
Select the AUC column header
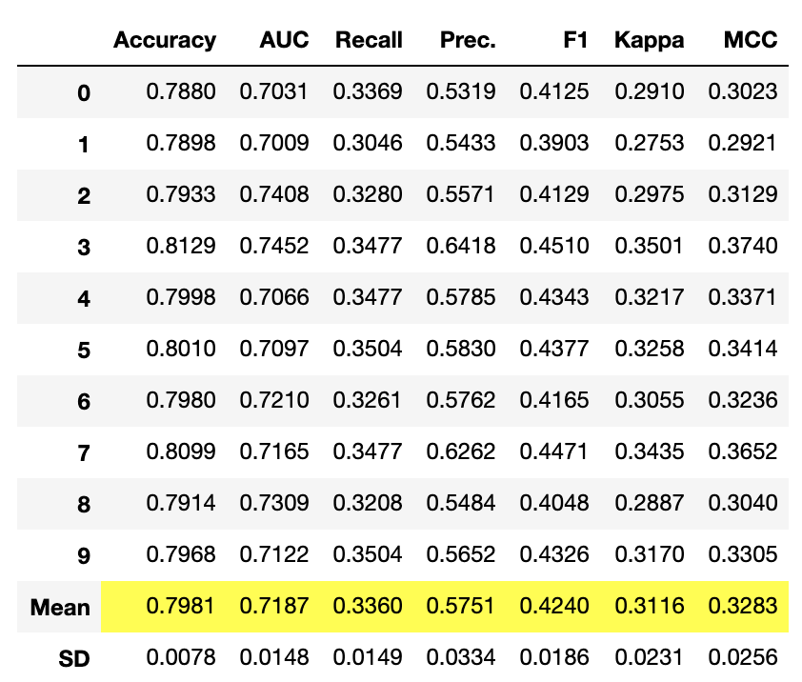(284, 40)
